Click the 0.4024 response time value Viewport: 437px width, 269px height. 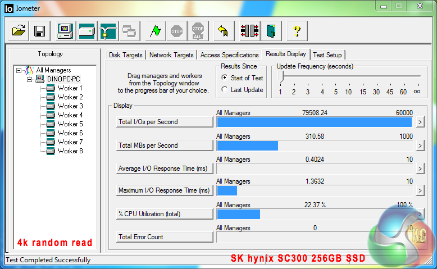pos(315,159)
